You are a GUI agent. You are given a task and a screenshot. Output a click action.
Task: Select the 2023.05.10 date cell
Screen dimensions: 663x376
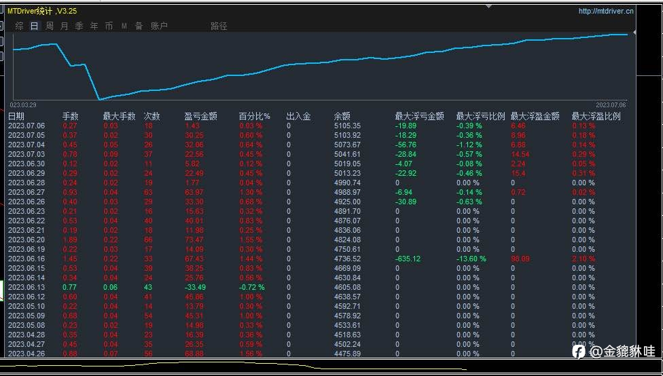click(x=26, y=306)
